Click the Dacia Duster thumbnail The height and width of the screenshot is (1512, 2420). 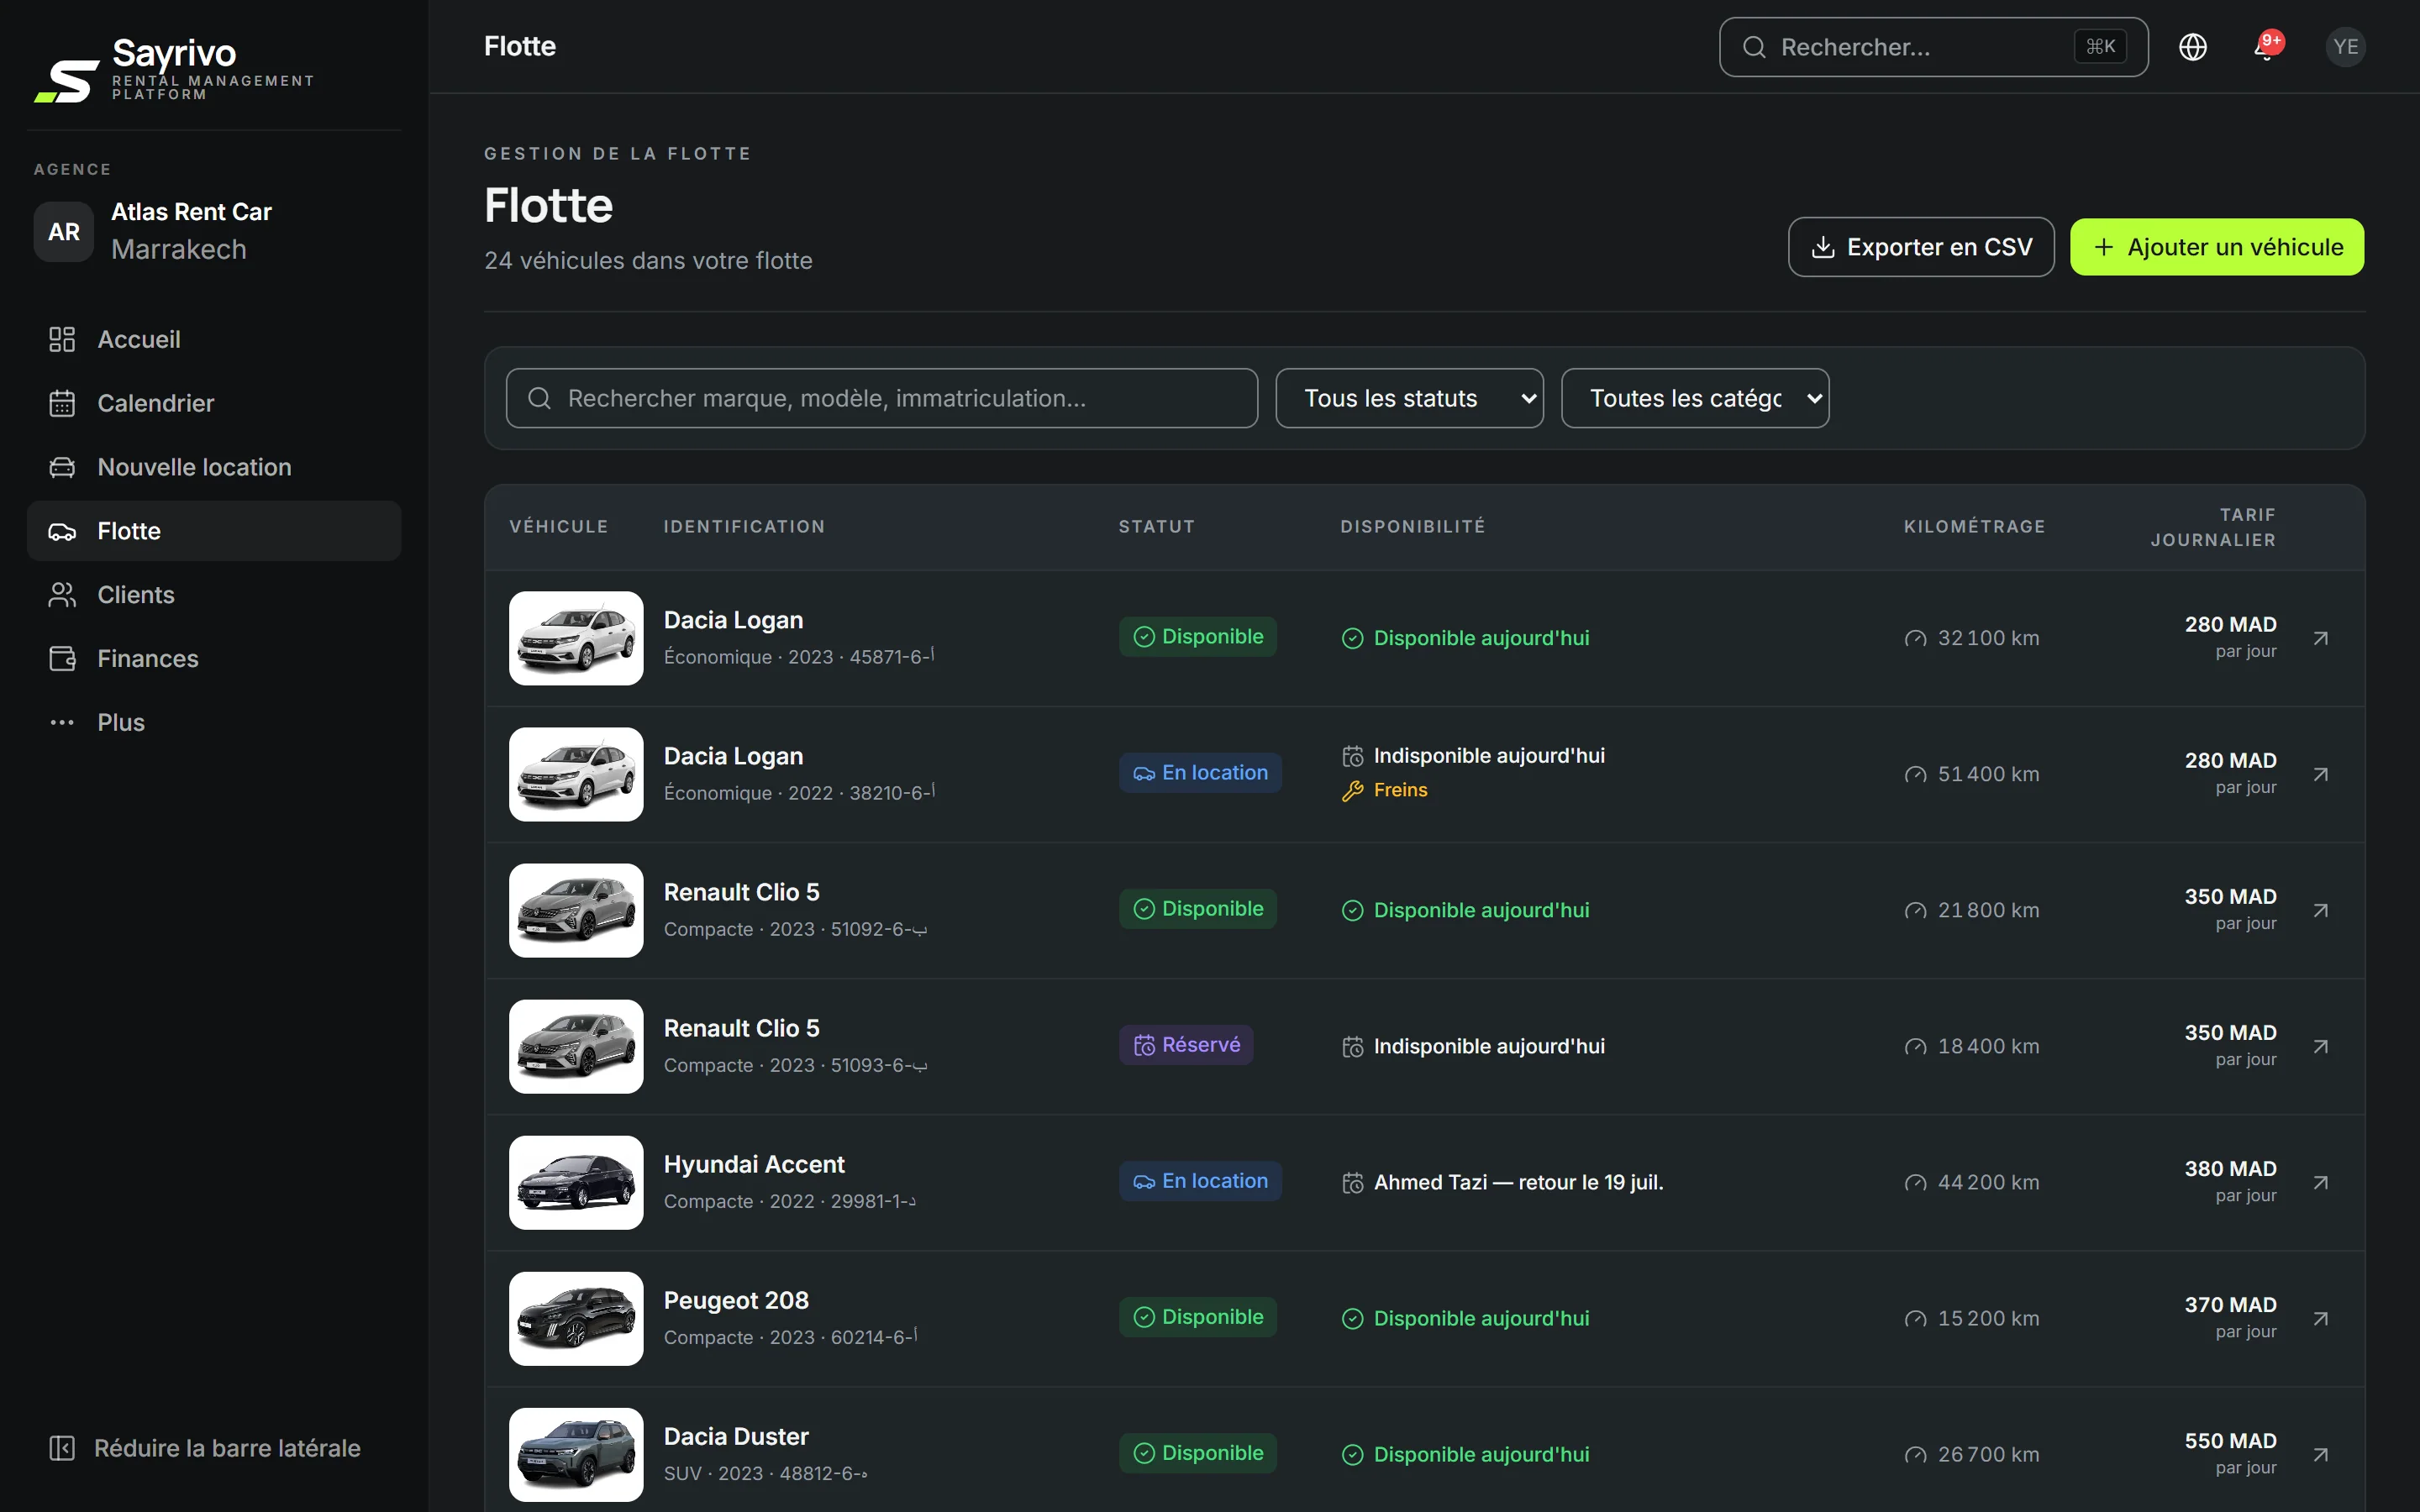tap(576, 1454)
